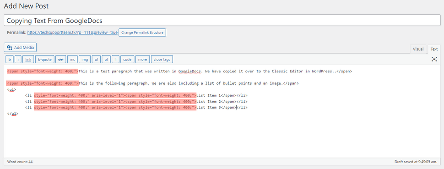Screen dimensions: 444x169
Task: Insert an image with img button
Action: 85,59
